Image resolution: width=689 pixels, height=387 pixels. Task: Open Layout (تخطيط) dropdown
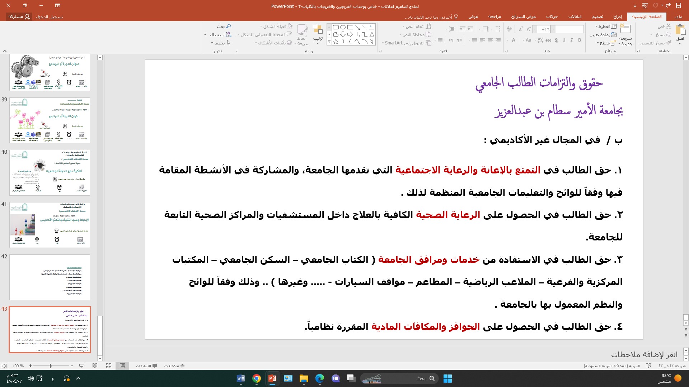coord(606,27)
